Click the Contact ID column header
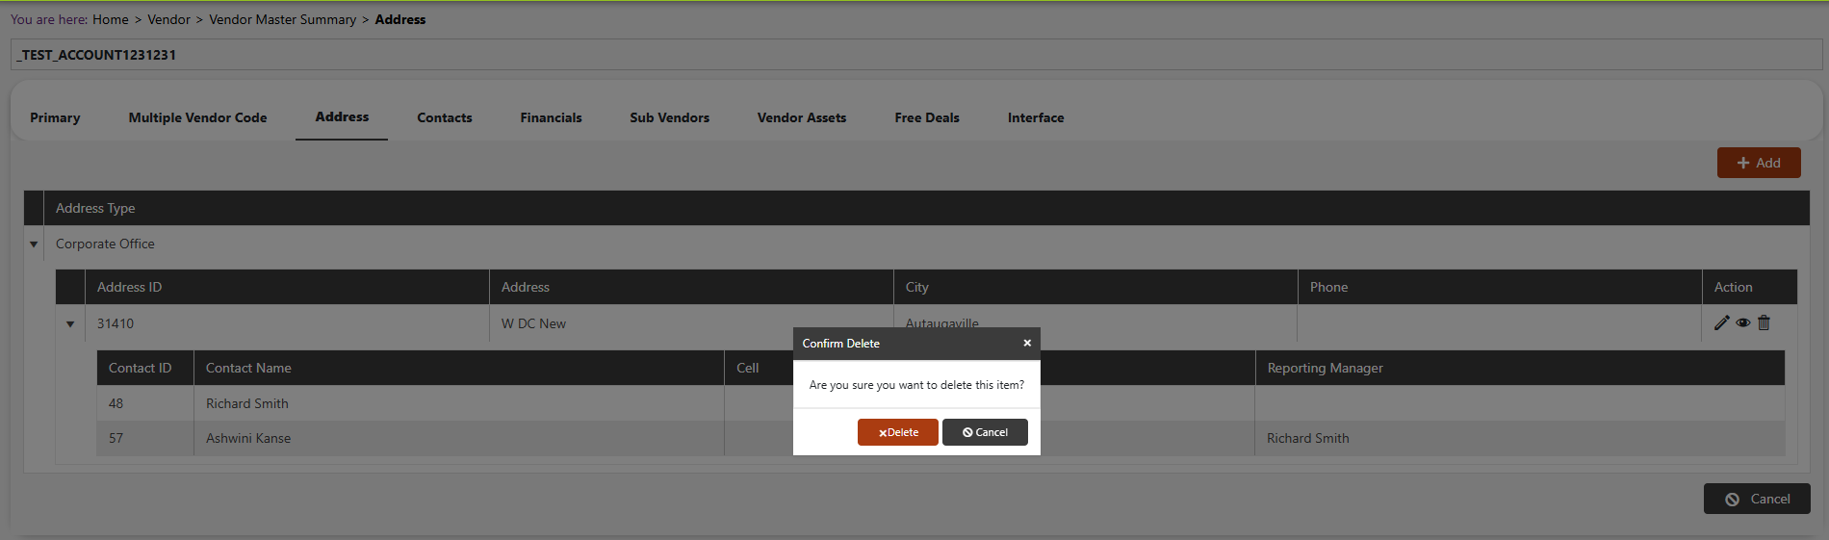The image size is (1829, 540). [x=145, y=368]
